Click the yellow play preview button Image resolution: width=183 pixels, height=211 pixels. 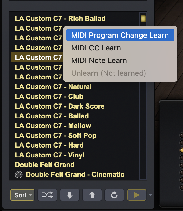click(137, 195)
